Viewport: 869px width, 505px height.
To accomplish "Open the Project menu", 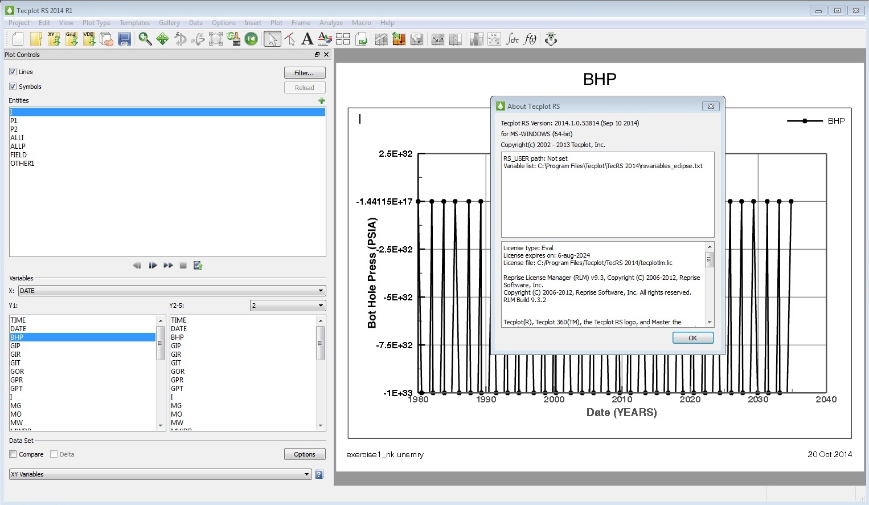I will 19,23.
